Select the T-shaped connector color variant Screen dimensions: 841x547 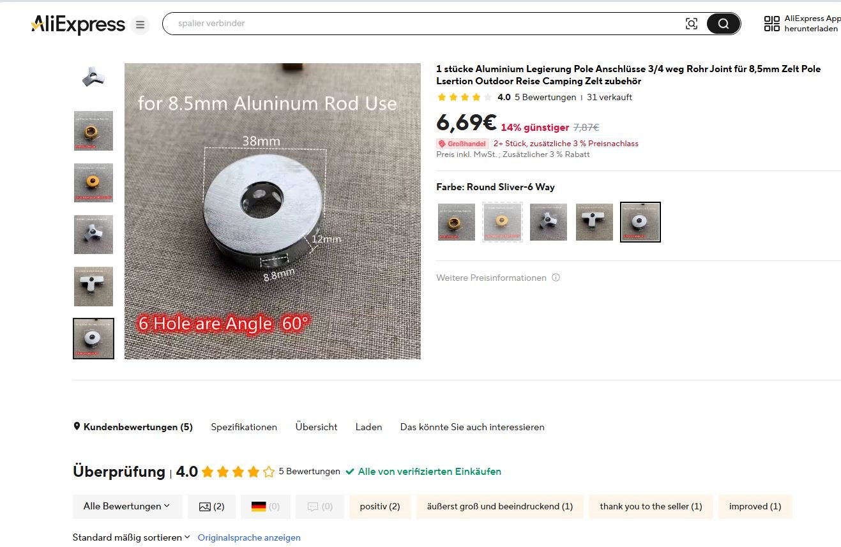click(x=595, y=222)
